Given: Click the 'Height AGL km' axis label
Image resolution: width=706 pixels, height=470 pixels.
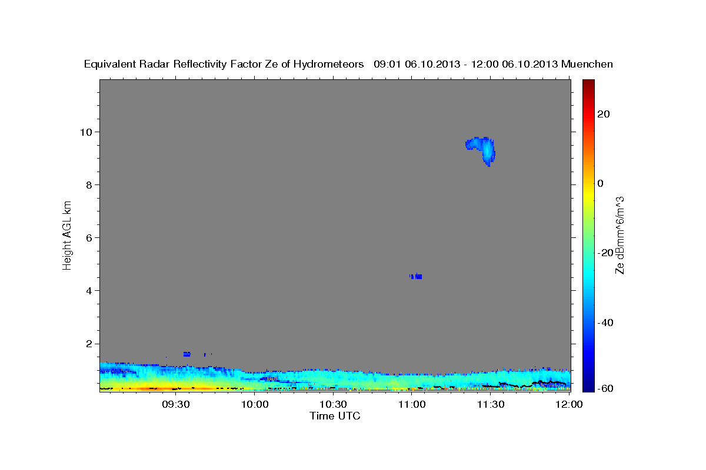Looking at the screenshot, I should pos(68,235).
